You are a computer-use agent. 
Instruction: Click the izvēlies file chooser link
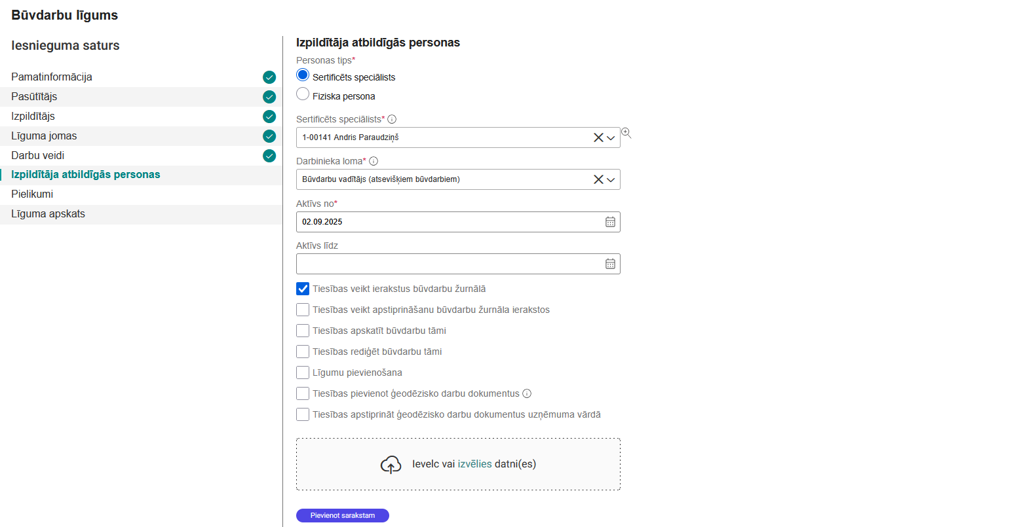point(474,464)
